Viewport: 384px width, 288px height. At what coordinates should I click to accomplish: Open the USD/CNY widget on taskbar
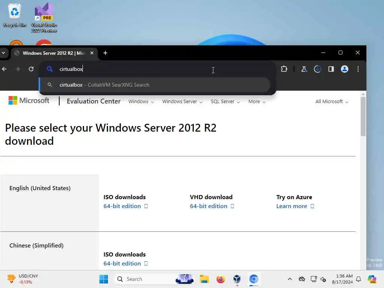tap(22, 279)
